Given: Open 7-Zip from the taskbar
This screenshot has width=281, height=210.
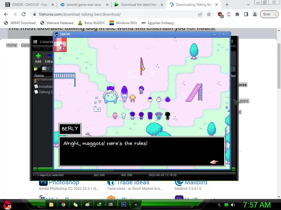Looking at the screenshot, I should (x=111, y=205).
